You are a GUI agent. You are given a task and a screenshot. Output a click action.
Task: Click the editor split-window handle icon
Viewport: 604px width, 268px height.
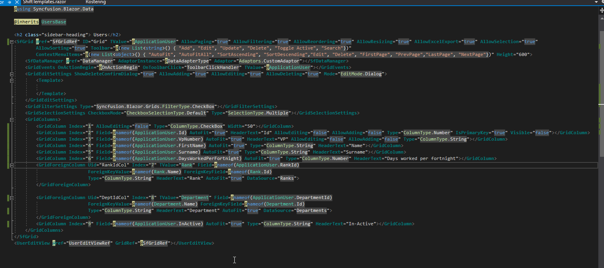click(x=601, y=10)
